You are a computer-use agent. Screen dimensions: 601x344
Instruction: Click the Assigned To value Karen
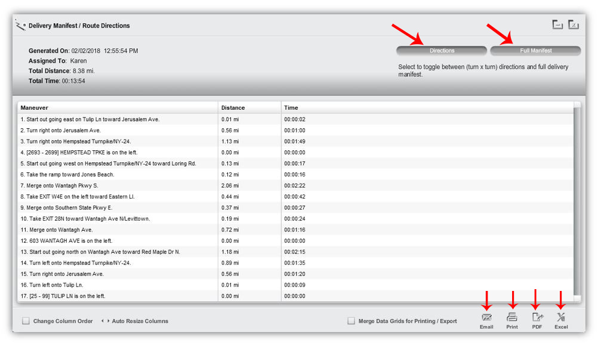tap(79, 61)
